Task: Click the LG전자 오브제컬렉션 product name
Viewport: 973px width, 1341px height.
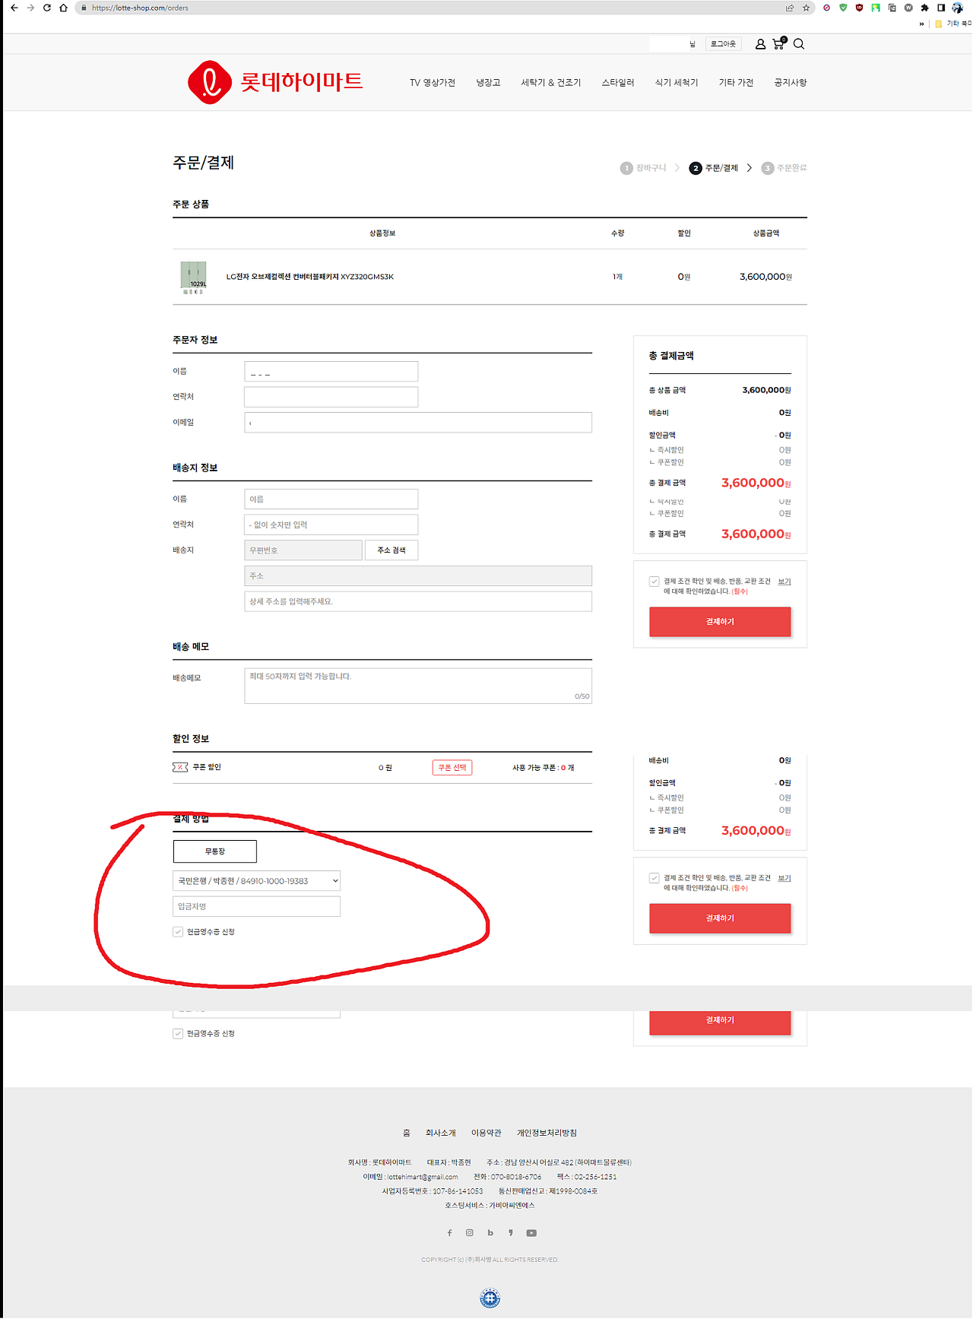Action: coord(310,277)
